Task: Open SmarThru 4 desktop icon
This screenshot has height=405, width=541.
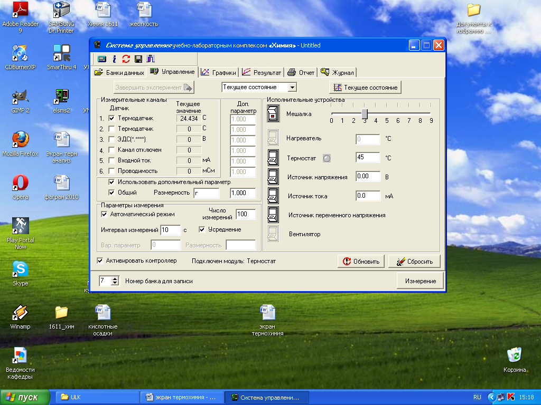Action: (x=61, y=57)
